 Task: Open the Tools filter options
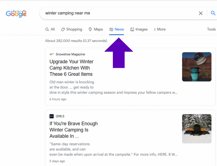coord(211,29)
